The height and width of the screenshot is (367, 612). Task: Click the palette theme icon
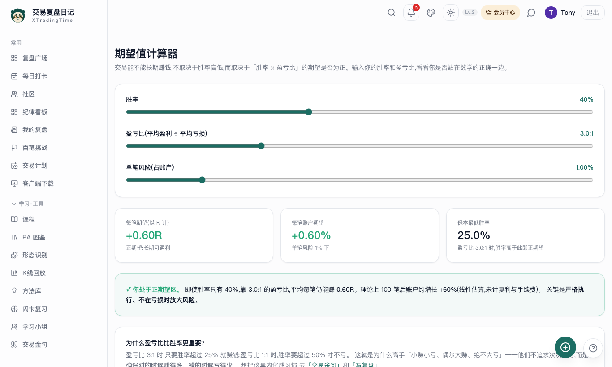click(x=431, y=13)
